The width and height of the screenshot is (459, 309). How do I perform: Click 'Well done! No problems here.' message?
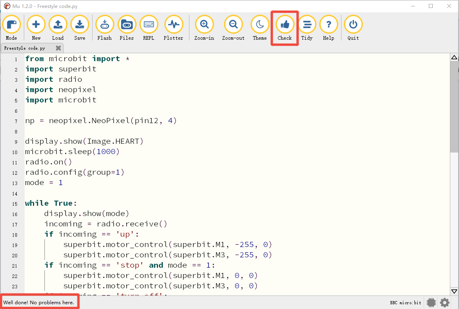(39, 303)
